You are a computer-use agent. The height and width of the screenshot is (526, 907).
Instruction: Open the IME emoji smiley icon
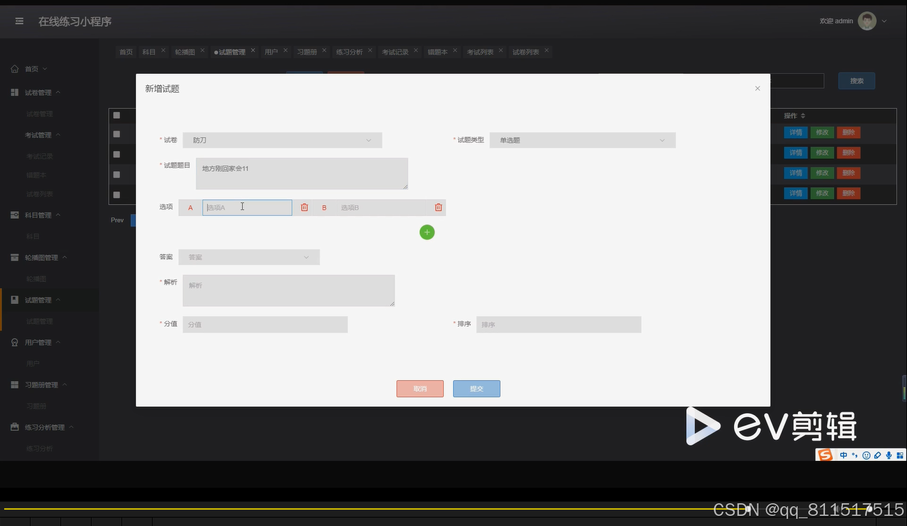coord(866,455)
